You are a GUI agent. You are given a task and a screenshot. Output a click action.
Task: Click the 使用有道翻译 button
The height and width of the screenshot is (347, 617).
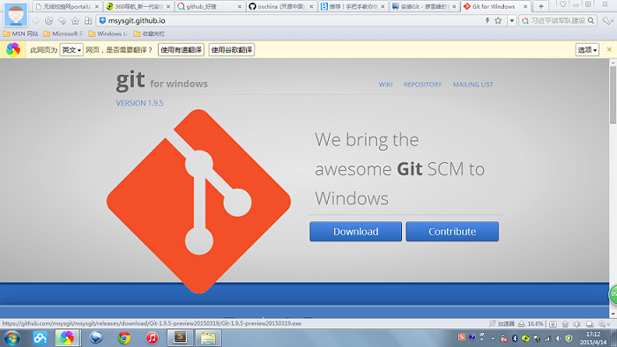pos(181,50)
